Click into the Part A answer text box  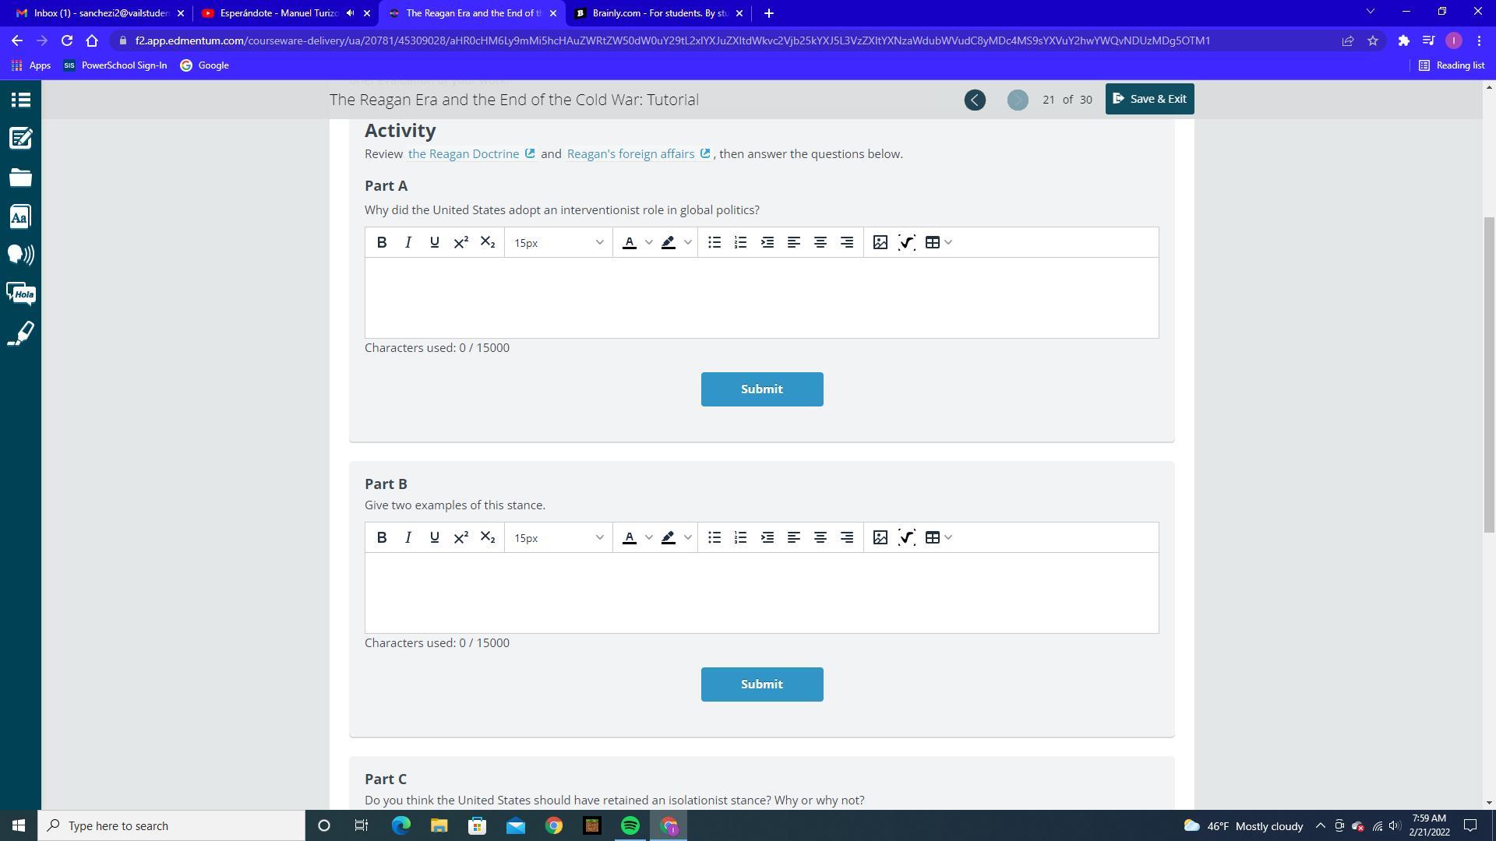pyautogui.click(x=761, y=297)
